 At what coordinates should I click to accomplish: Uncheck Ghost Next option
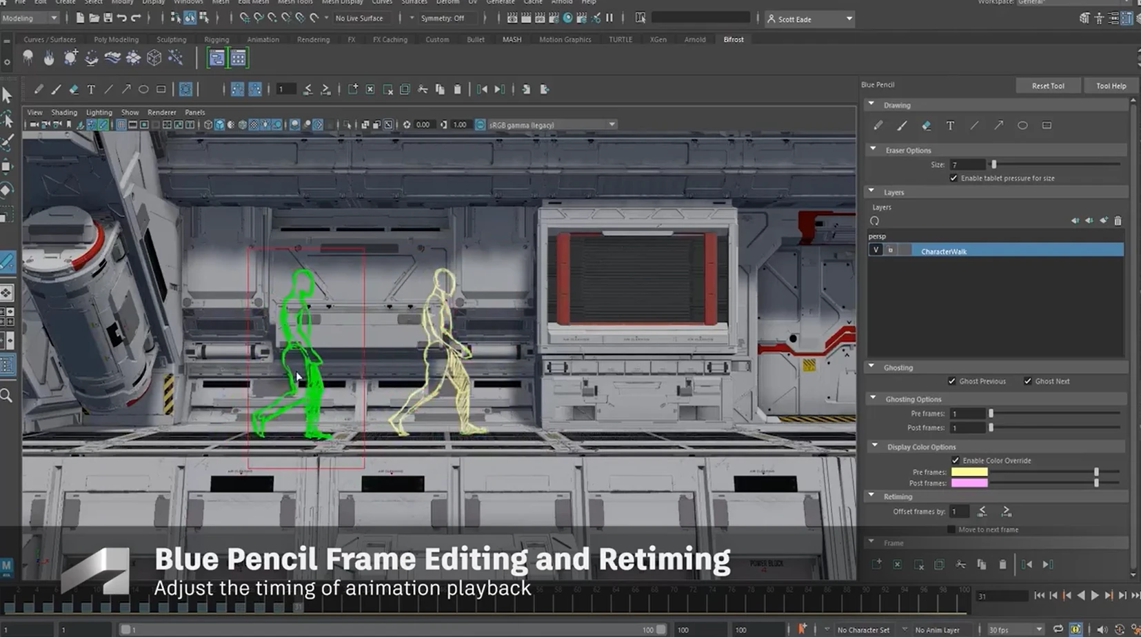click(1028, 381)
